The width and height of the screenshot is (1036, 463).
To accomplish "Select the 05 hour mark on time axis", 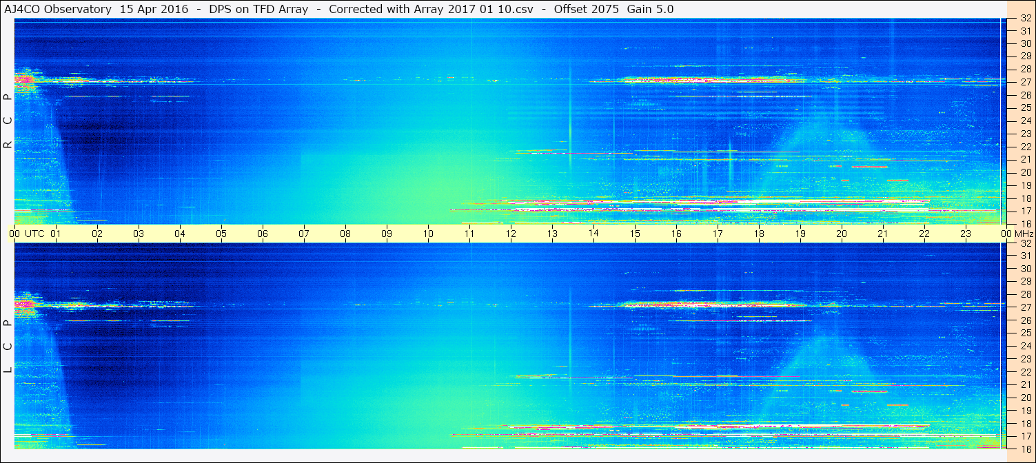I will (221, 234).
